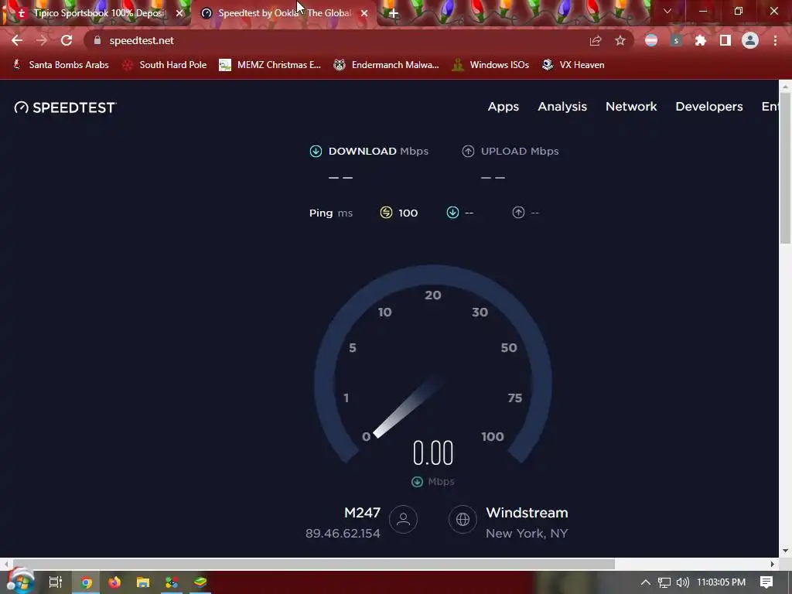
Task: Open the Windows Start button
Action: [21, 582]
